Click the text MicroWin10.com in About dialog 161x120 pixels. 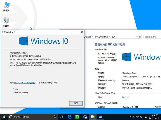click(x=20, y=93)
